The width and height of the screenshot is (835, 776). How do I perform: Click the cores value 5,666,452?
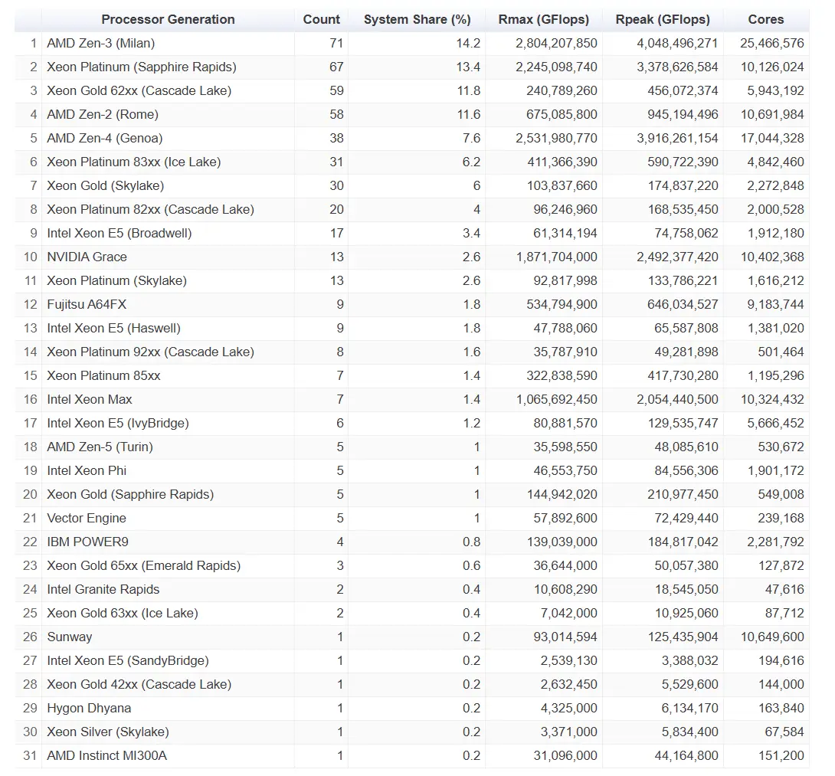[775, 423]
